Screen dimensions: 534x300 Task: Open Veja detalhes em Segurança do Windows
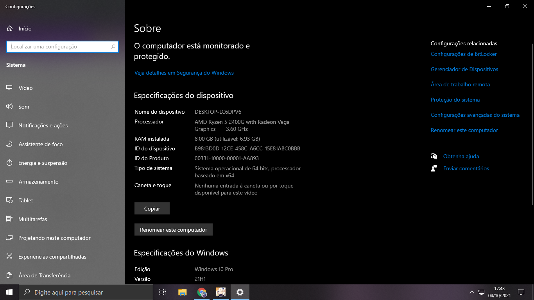(184, 73)
